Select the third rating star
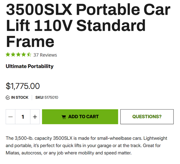This screenshot has width=180, height=164. point(18,55)
